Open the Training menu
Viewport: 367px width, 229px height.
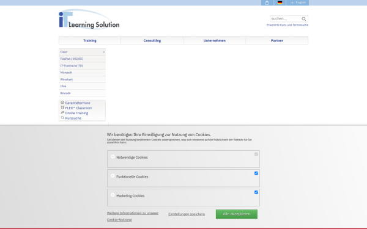point(90,40)
